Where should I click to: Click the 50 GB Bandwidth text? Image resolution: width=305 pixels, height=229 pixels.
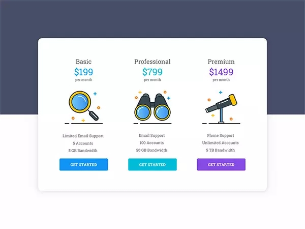coord(152,151)
